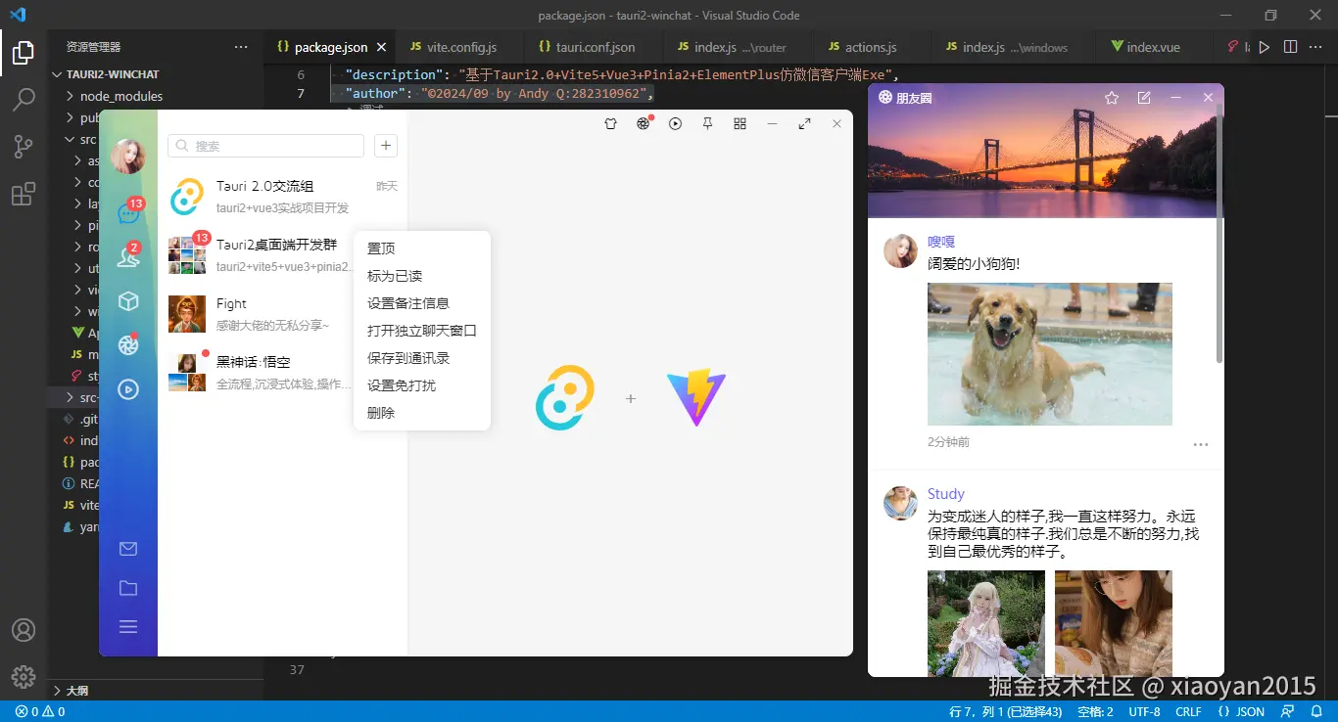
Task: Open VS Code Extensions icon
Action: tap(23, 194)
